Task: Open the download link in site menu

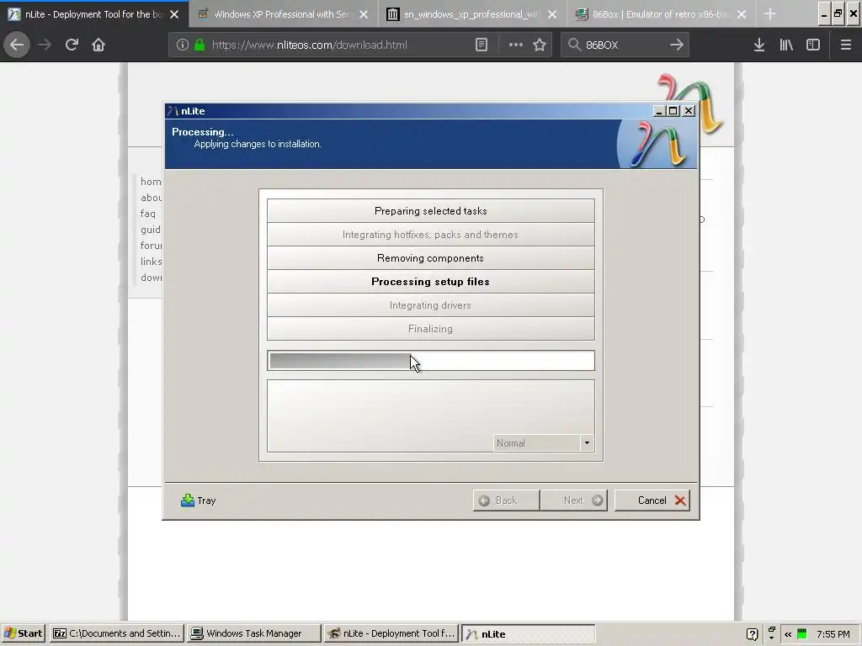Action: click(x=151, y=278)
